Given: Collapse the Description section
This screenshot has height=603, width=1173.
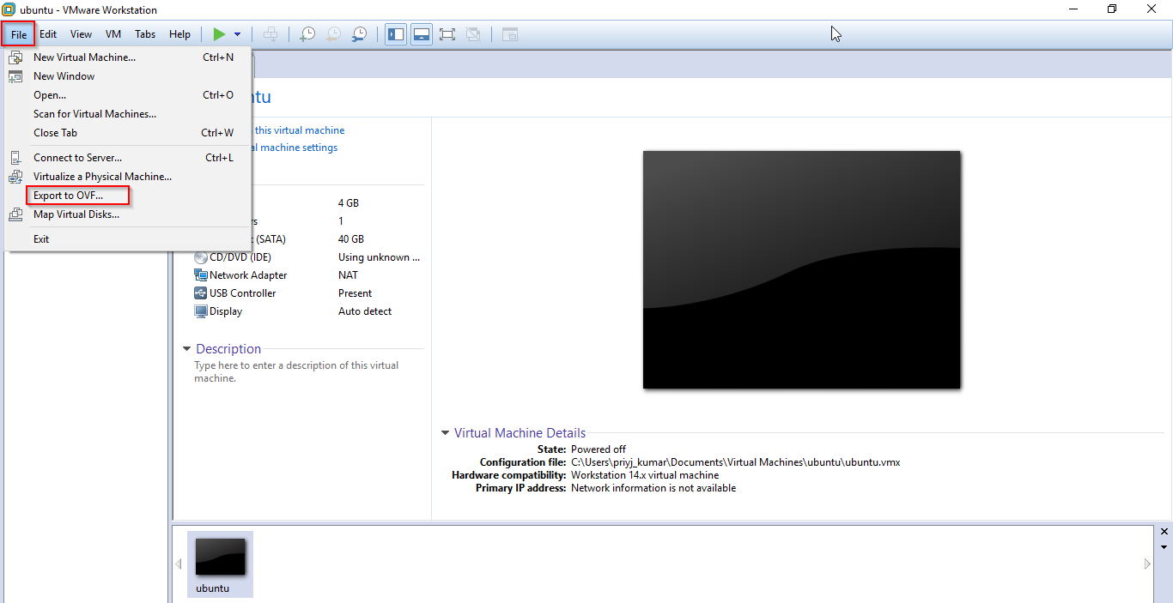Looking at the screenshot, I should (186, 349).
